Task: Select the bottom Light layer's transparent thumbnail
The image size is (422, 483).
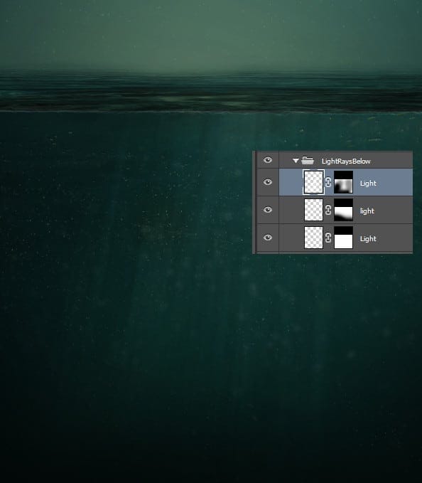Action: (x=313, y=238)
